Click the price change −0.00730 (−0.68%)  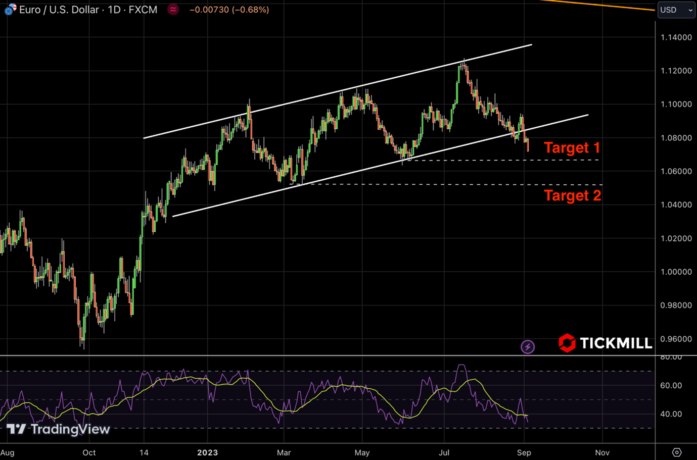point(229,10)
